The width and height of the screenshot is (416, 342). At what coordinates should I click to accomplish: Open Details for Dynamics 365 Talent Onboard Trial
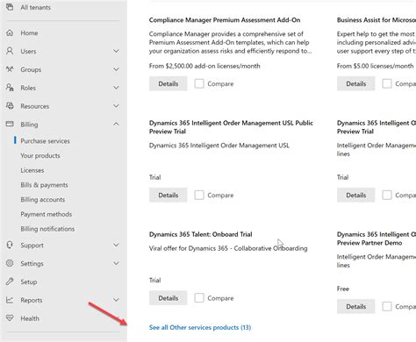point(169,298)
